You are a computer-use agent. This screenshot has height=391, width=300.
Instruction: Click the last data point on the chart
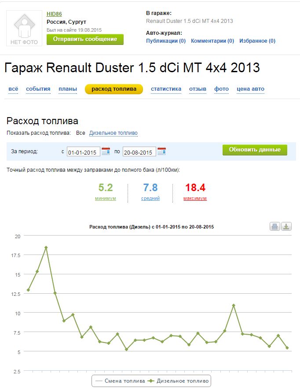coord(287,347)
